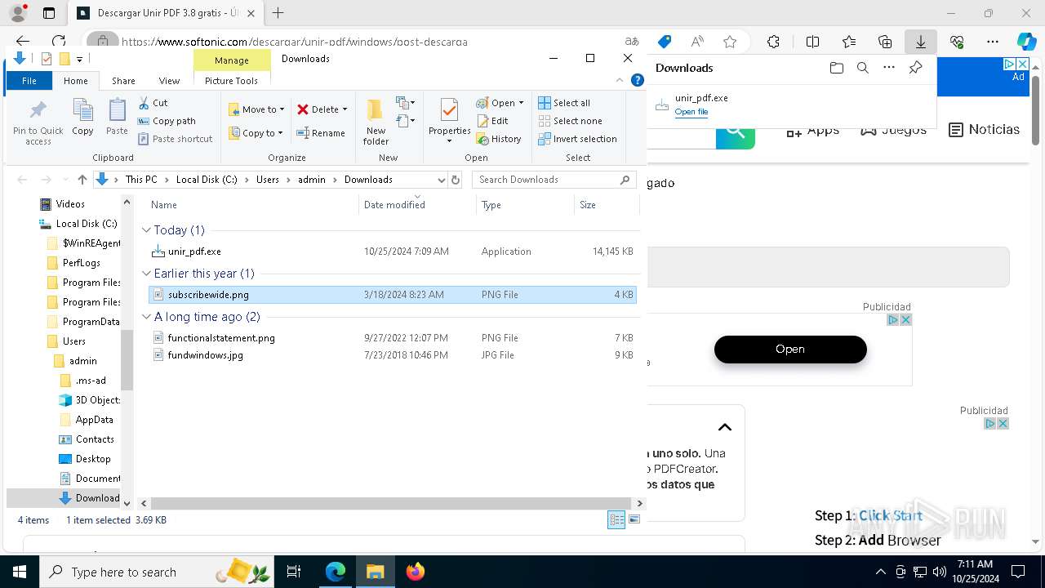Image resolution: width=1045 pixels, height=588 pixels.
Task: Open Firefox from the taskbar
Action: pos(415,572)
